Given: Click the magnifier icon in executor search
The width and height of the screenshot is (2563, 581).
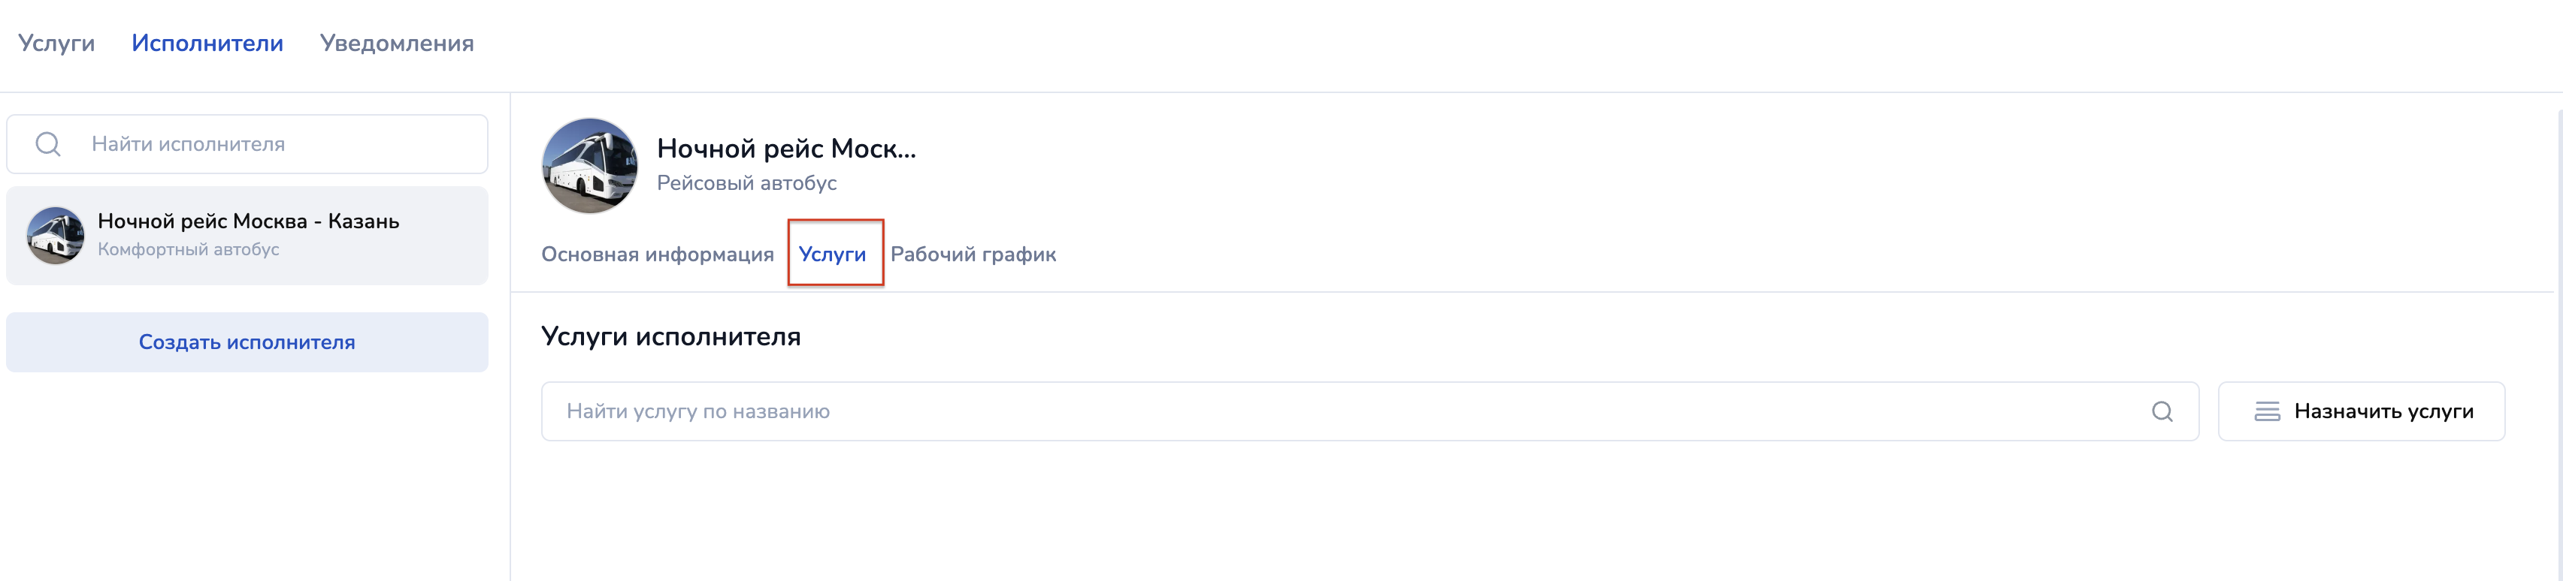Looking at the screenshot, I should (48, 144).
